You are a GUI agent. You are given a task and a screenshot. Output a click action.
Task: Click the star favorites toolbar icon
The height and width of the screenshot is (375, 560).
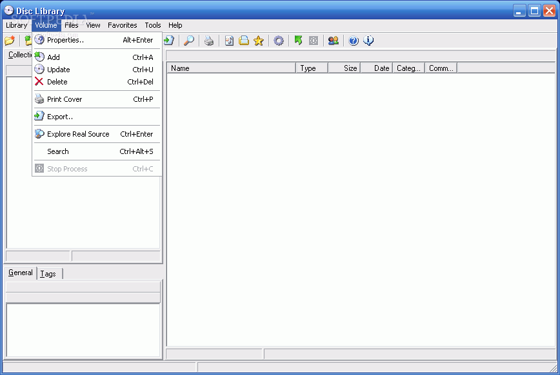pos(259,41)
